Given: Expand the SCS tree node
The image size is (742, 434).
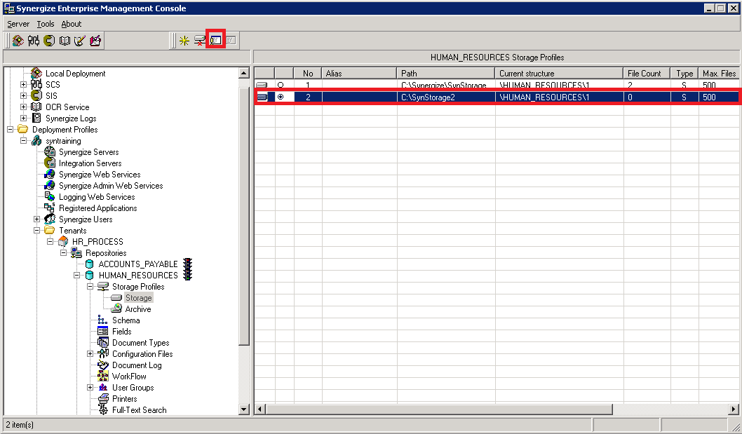Looking at the screenshot, I should 23,85.
